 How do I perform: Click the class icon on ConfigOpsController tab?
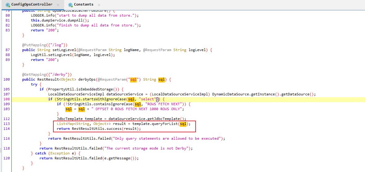8,5
